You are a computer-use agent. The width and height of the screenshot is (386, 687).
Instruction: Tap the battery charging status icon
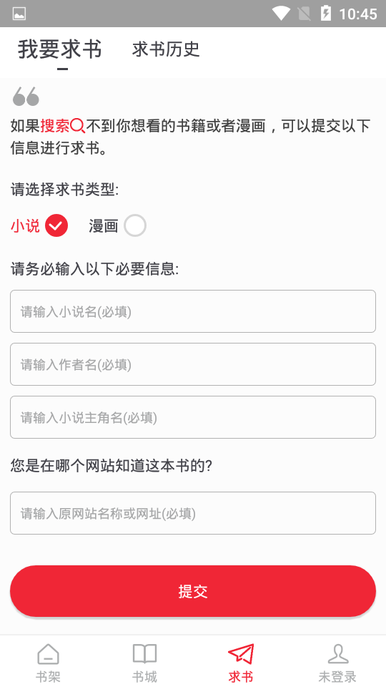pos(326,14)
